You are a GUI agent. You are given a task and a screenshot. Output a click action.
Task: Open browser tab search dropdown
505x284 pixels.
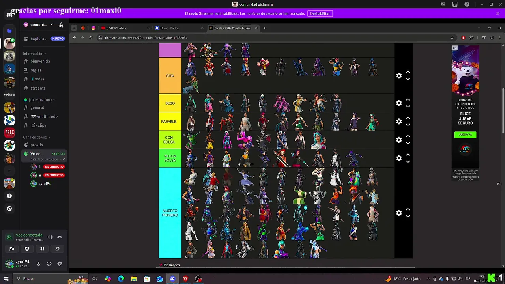coord(74,28)
